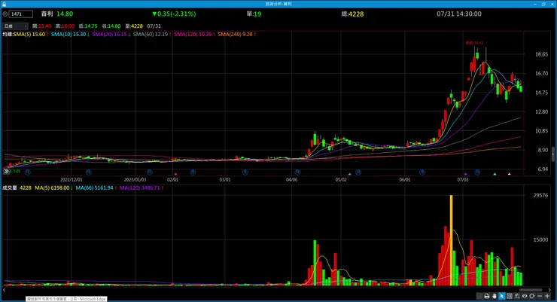Click the stock code field showing 1471
The height and width of the screenshot is (302, 557).
point(21,14)
